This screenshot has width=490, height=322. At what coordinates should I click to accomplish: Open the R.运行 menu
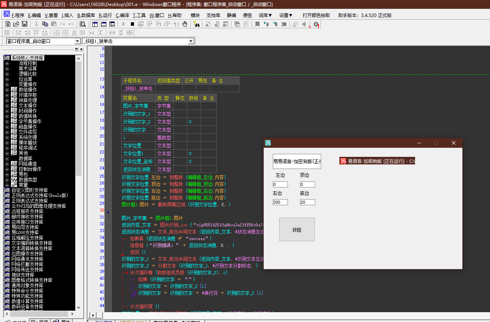105,15
